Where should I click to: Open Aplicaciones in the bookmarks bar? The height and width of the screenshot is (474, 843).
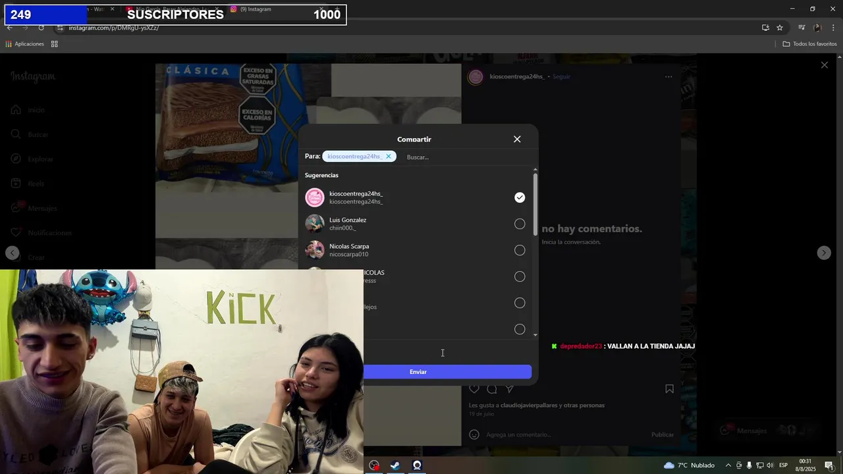coord(25,44)
